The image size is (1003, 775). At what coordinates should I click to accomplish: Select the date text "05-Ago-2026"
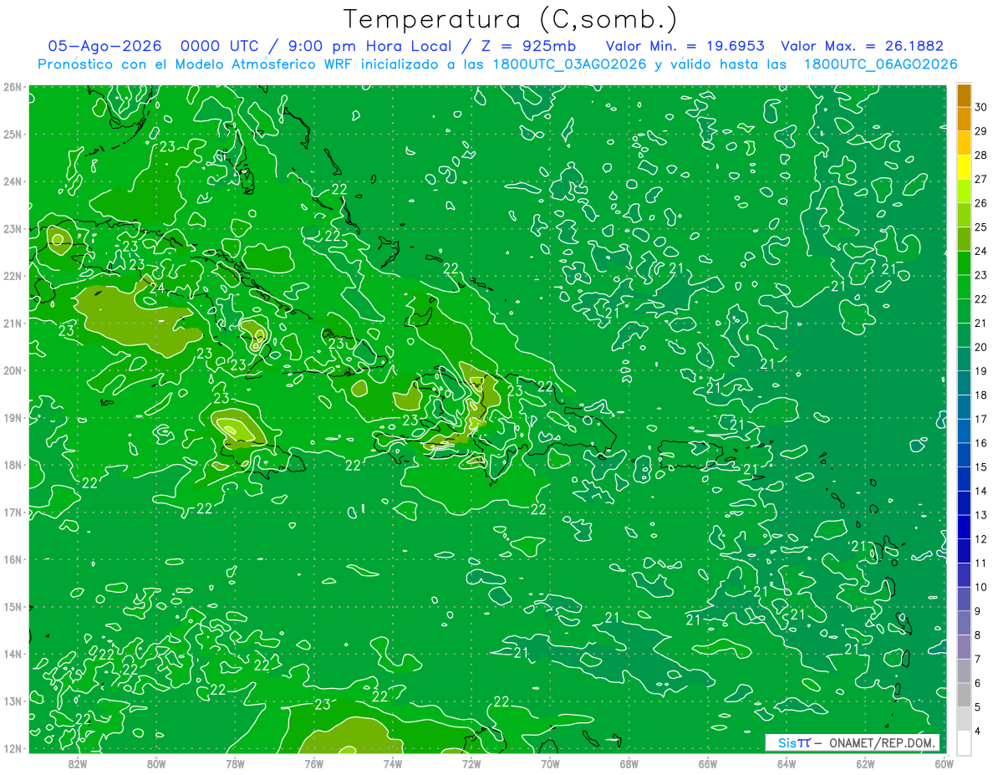(x=103, y=46)
